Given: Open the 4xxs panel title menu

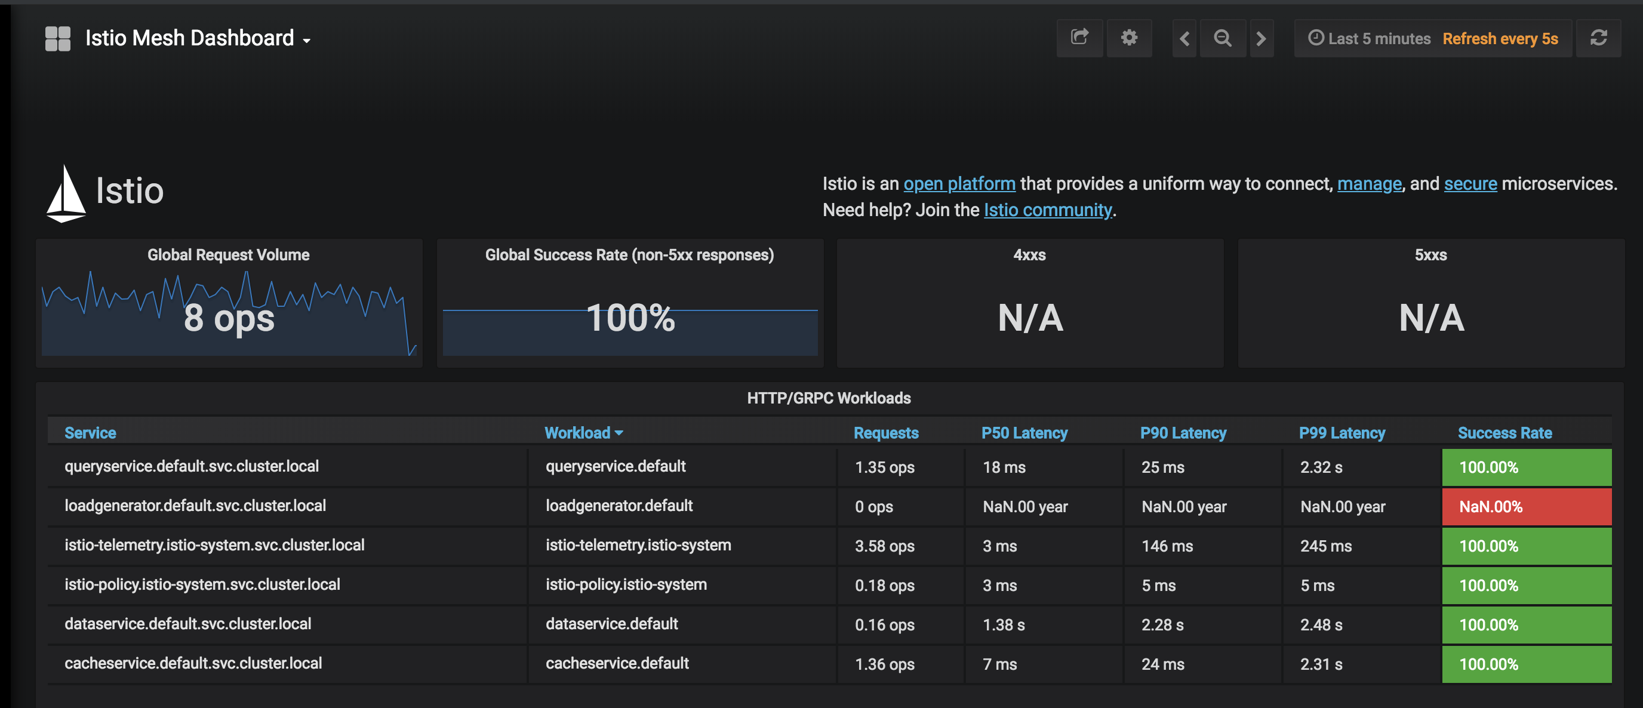Looking at the screenshot, I should click(1029, 254).
